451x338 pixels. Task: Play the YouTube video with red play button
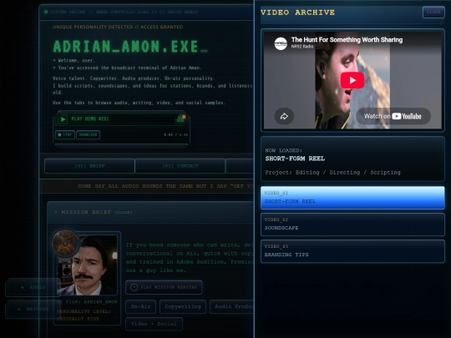pyautogui.click(x=352, y=80)
